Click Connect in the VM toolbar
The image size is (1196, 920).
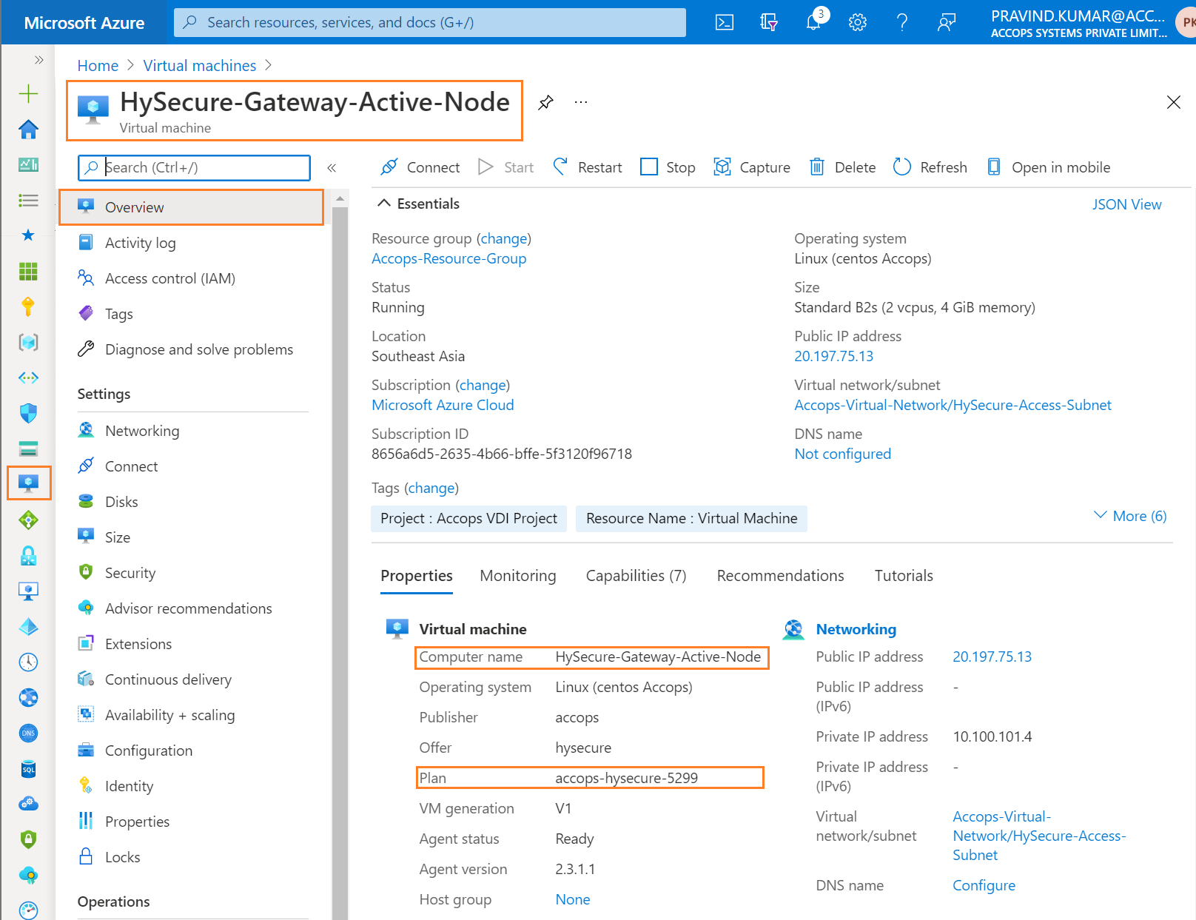[x=420, y=167]
